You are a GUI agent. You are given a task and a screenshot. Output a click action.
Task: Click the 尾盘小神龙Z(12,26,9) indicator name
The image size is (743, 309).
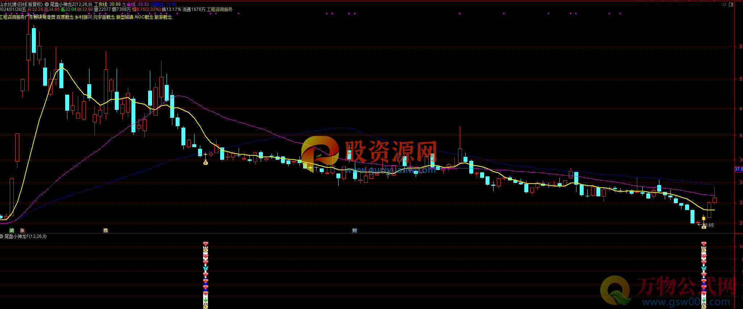coord(71,4)
